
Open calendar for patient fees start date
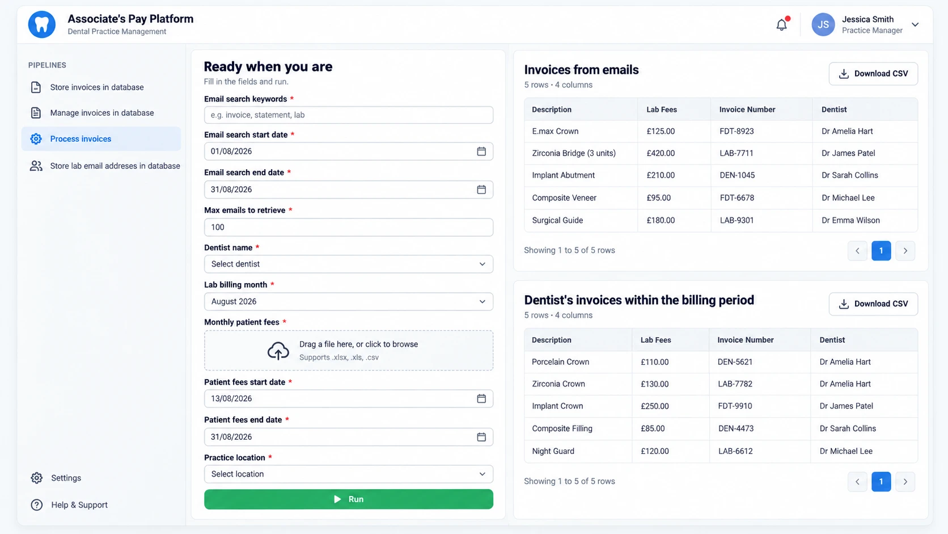481,399
